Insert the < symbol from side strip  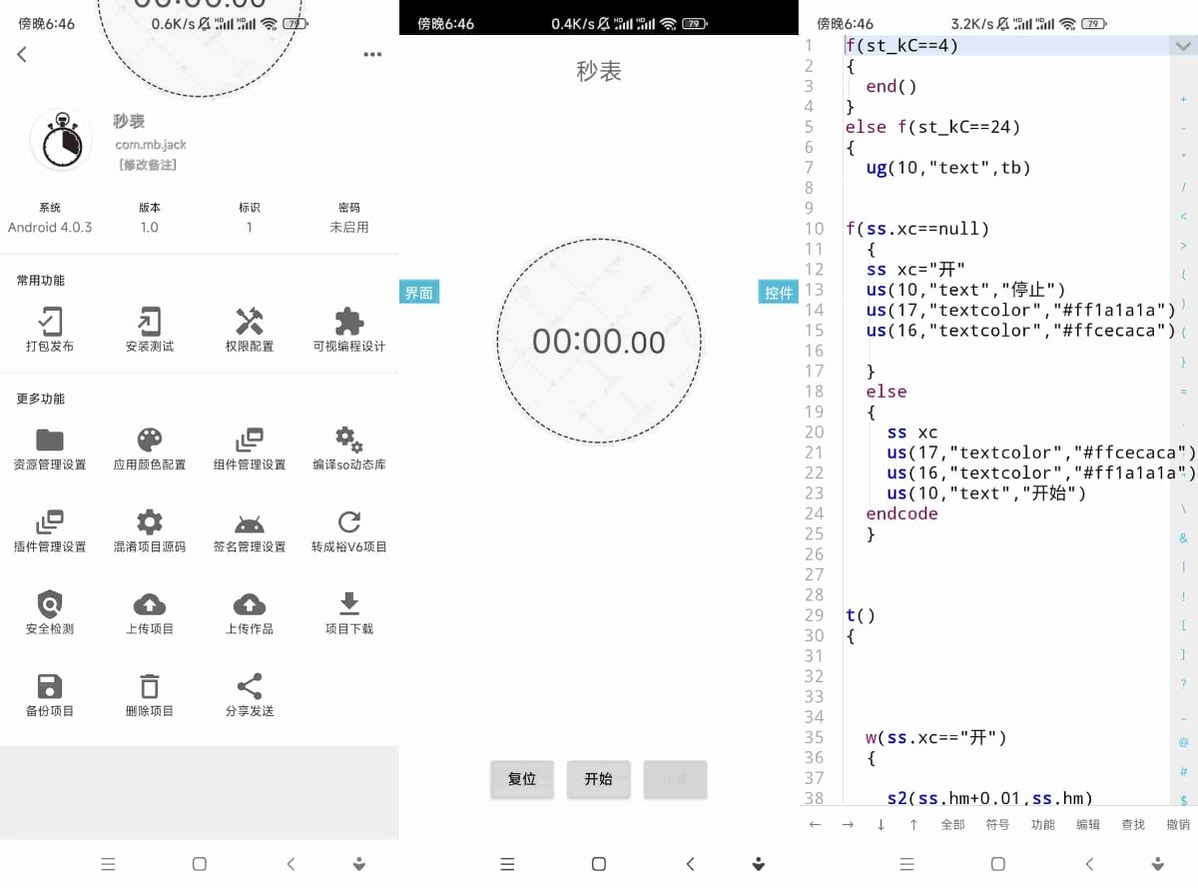[x=1184, y=217]
